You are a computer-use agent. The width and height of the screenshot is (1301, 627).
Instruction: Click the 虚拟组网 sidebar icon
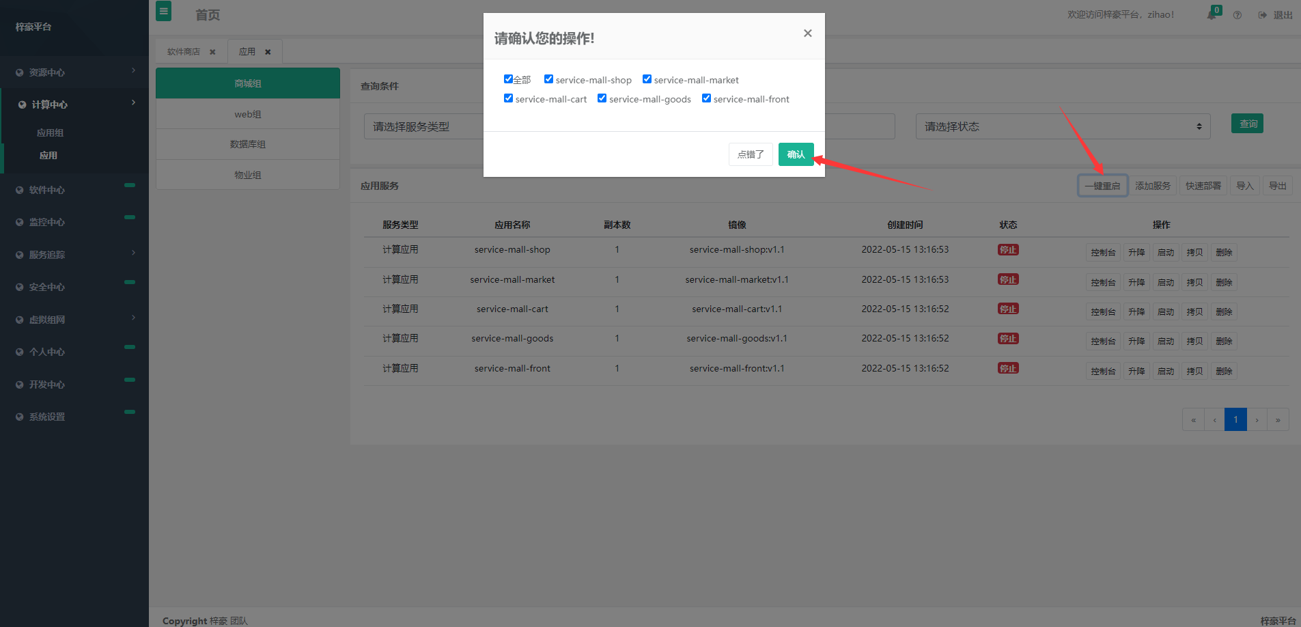(20, 320)
